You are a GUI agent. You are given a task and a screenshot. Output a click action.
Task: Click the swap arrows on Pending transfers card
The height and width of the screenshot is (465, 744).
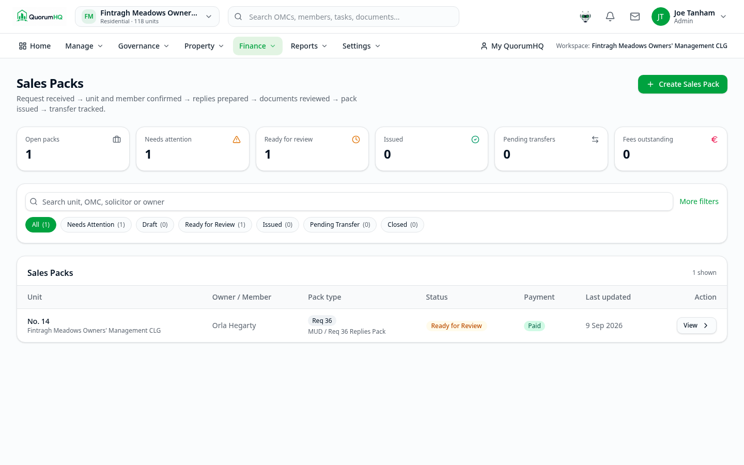(x=595, y=139)
